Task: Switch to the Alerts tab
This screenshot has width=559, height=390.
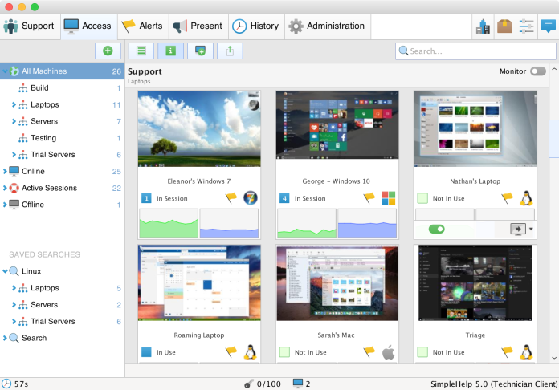Action: [141, 26]
